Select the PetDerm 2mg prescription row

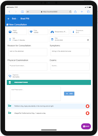click(49, 106)
